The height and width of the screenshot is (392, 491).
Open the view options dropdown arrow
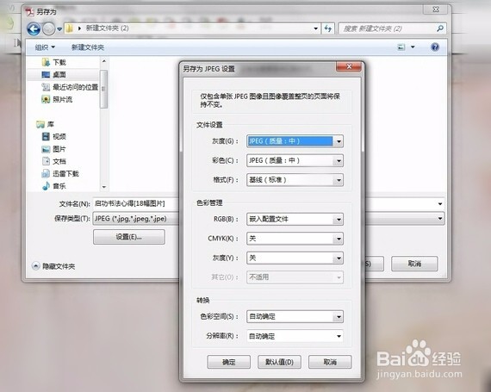[413, 47]
